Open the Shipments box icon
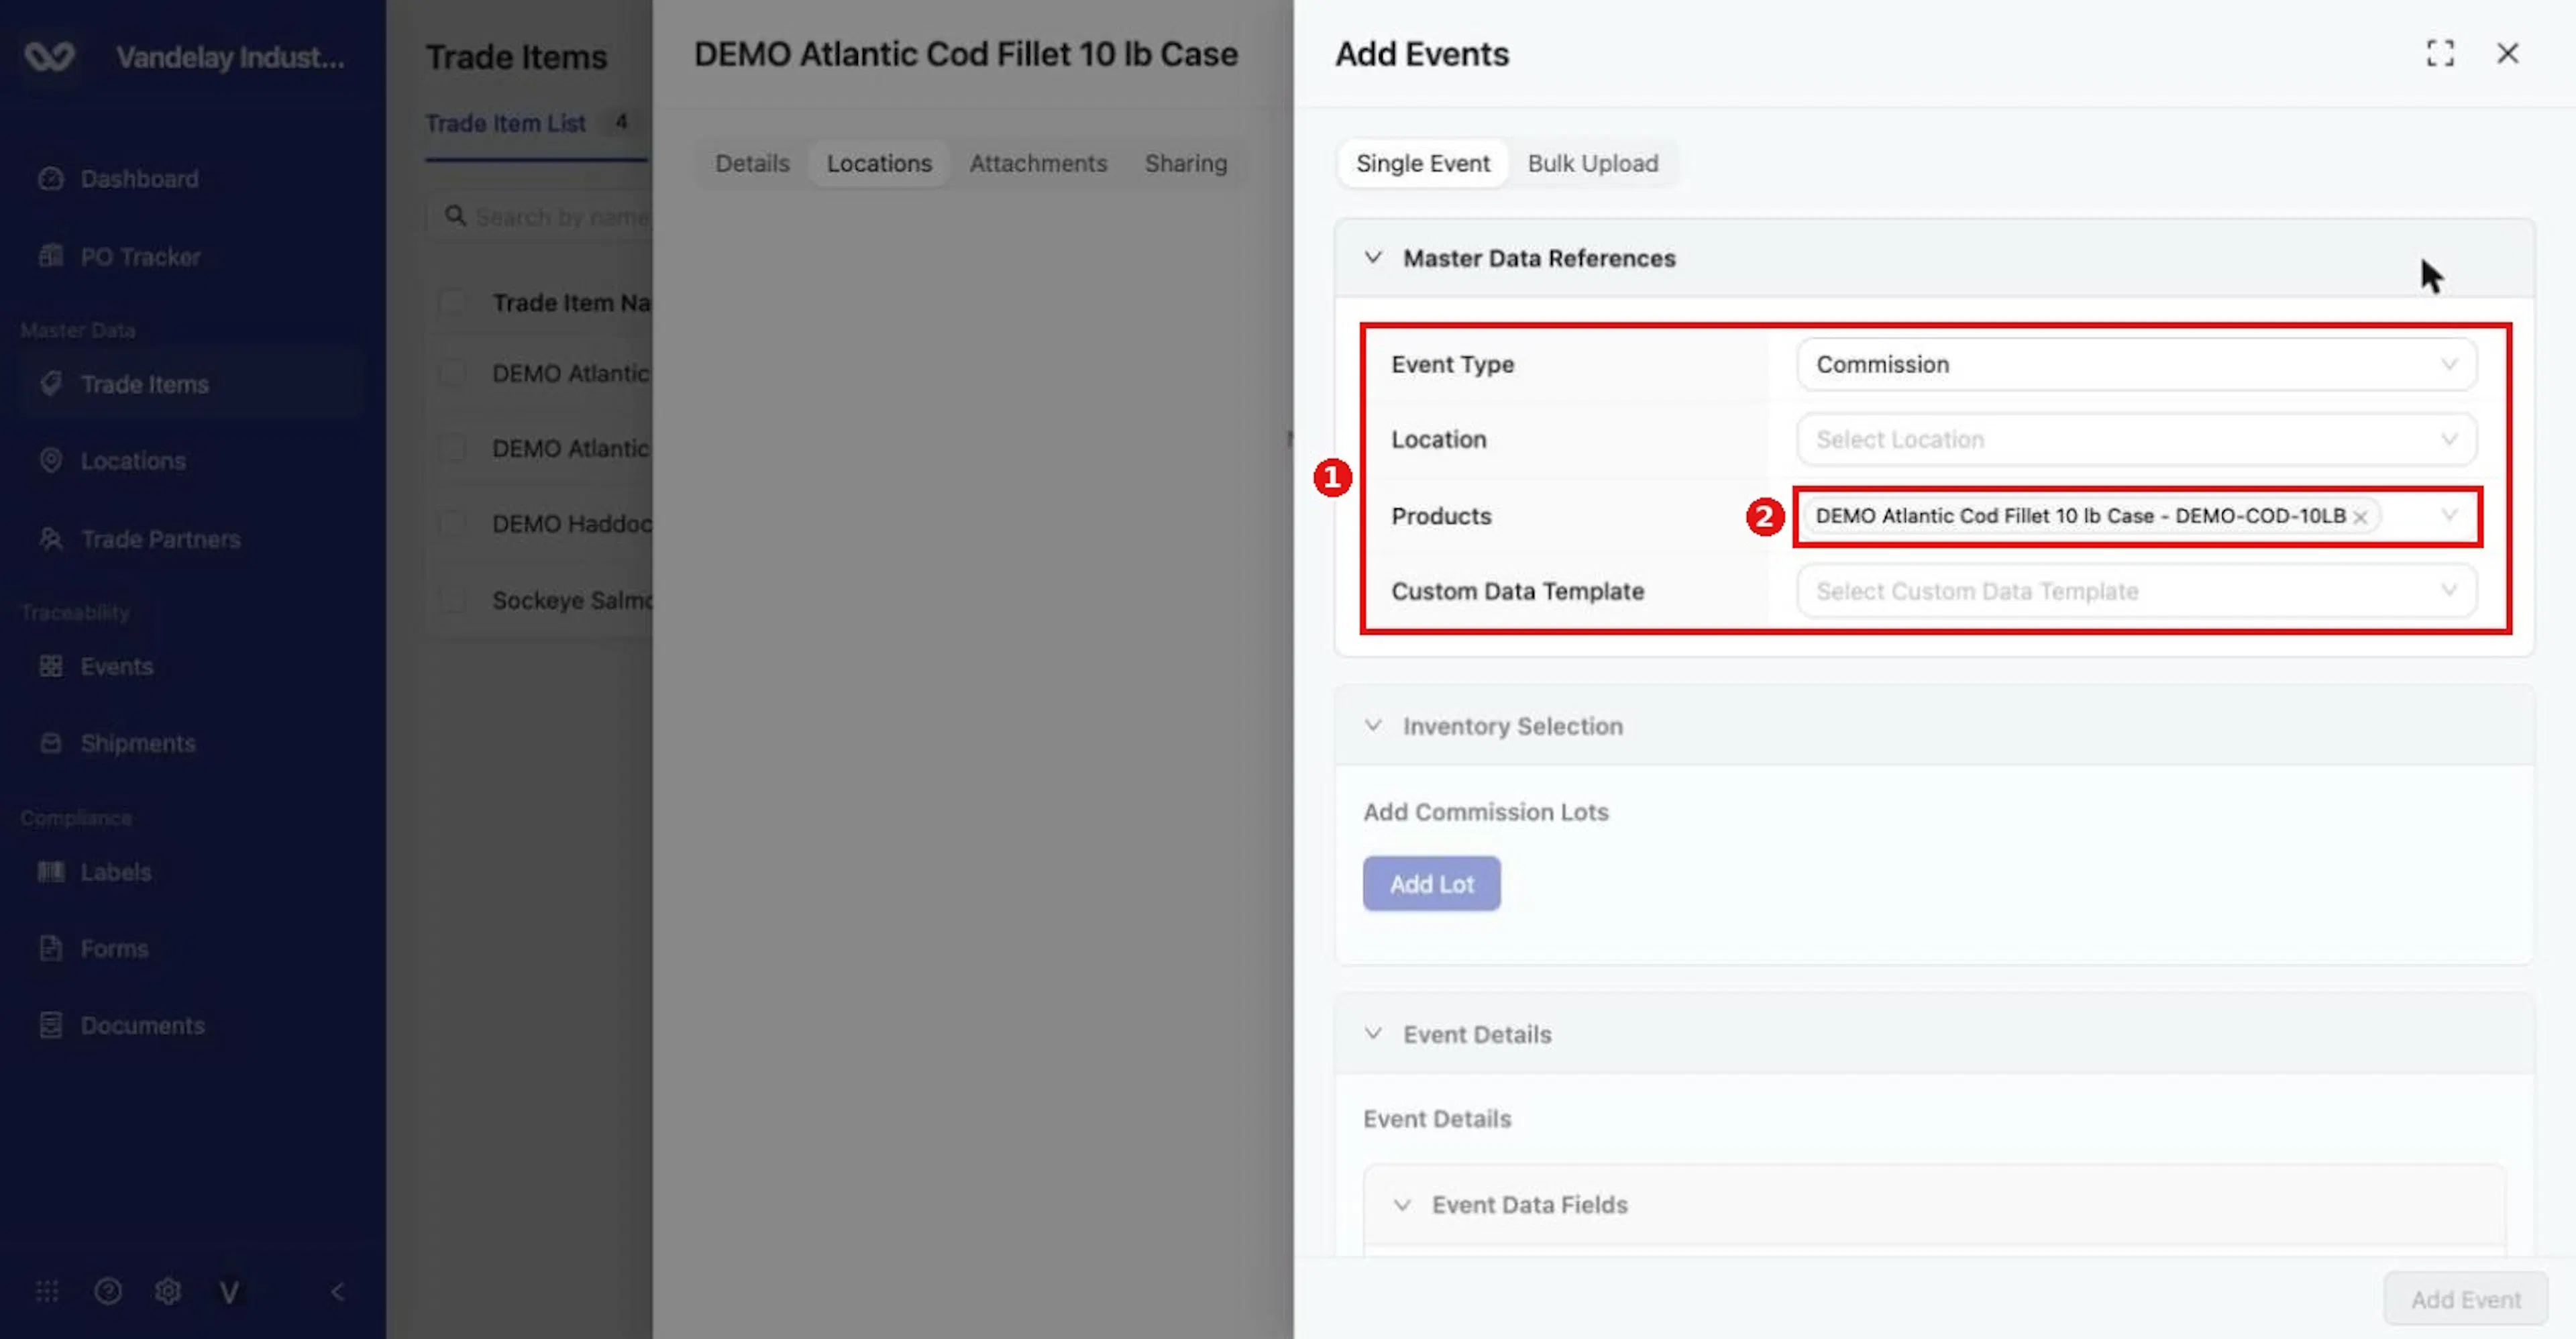Viewport: 2576px width, 1339px height. coord(50,743)
